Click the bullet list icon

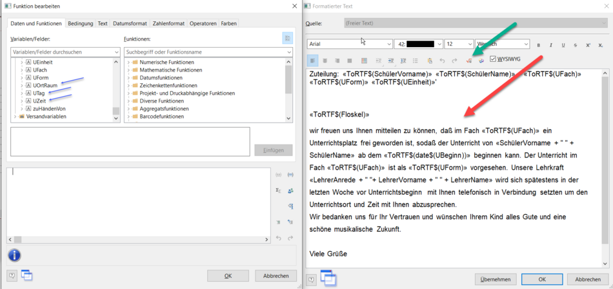click(415, 61)
